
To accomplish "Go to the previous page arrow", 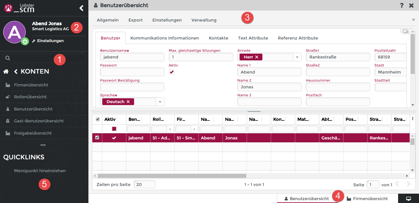I will [397, 184].
